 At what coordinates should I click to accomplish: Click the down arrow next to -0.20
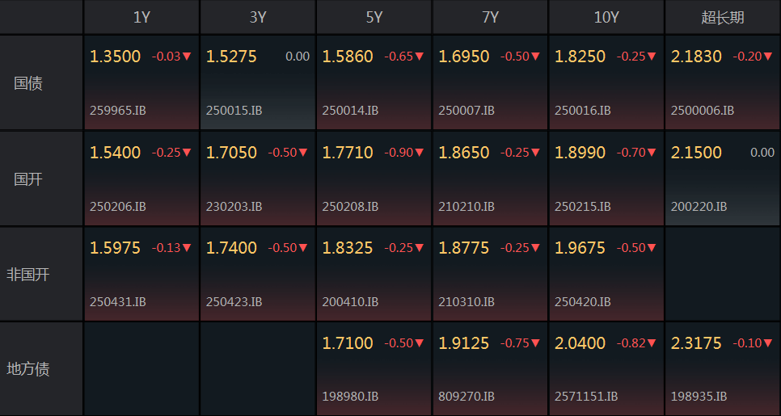tap(768, 57)
